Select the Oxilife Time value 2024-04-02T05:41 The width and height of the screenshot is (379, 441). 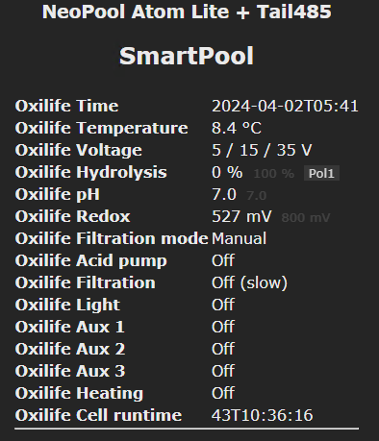285,106
